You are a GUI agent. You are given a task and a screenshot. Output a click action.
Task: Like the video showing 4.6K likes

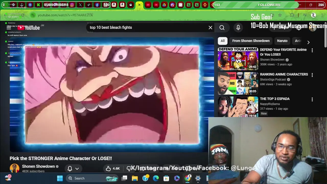coord(113,168)
